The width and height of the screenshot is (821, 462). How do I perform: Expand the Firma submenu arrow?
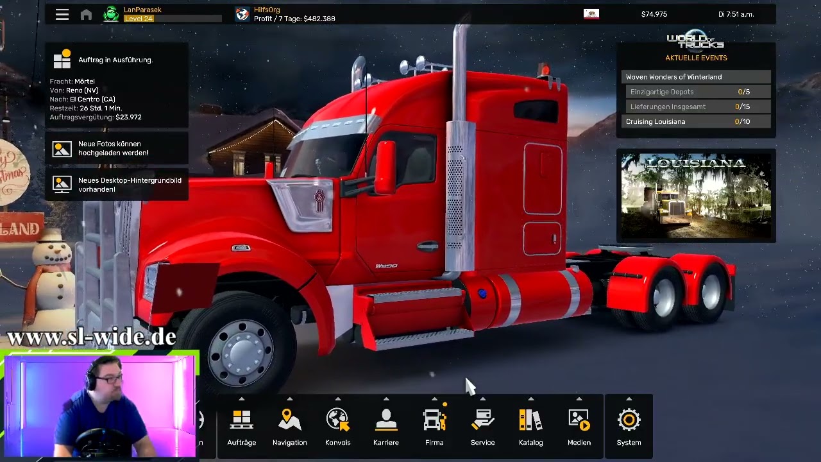coord(434,399)
